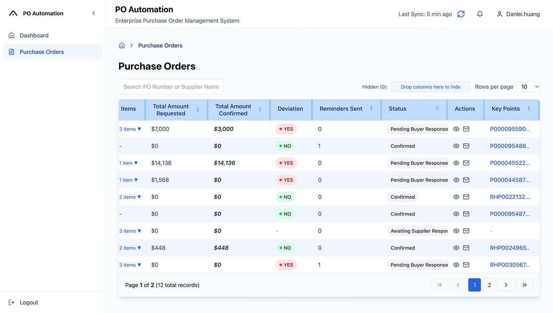
Task: Open the Status column options menu
Action: pyautogui.click(x=437, y=109)
